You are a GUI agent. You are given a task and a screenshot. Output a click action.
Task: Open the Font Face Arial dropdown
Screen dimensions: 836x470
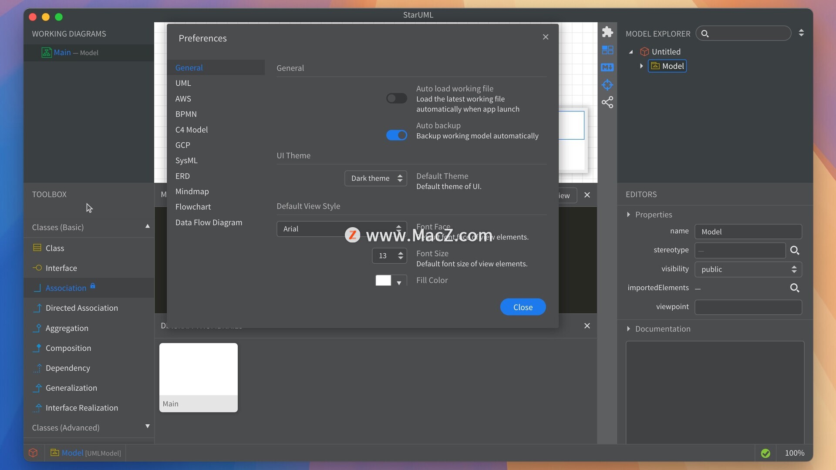pyautogui.click(x=342, y=229)
